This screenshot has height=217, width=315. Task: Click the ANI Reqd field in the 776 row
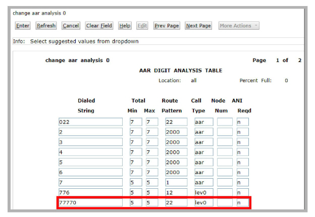[x=243, y=192]
